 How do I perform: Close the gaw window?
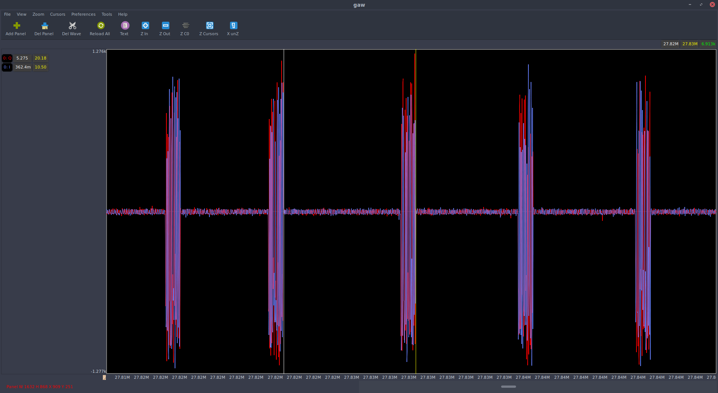pyautogui.click(x=712, y=4)
